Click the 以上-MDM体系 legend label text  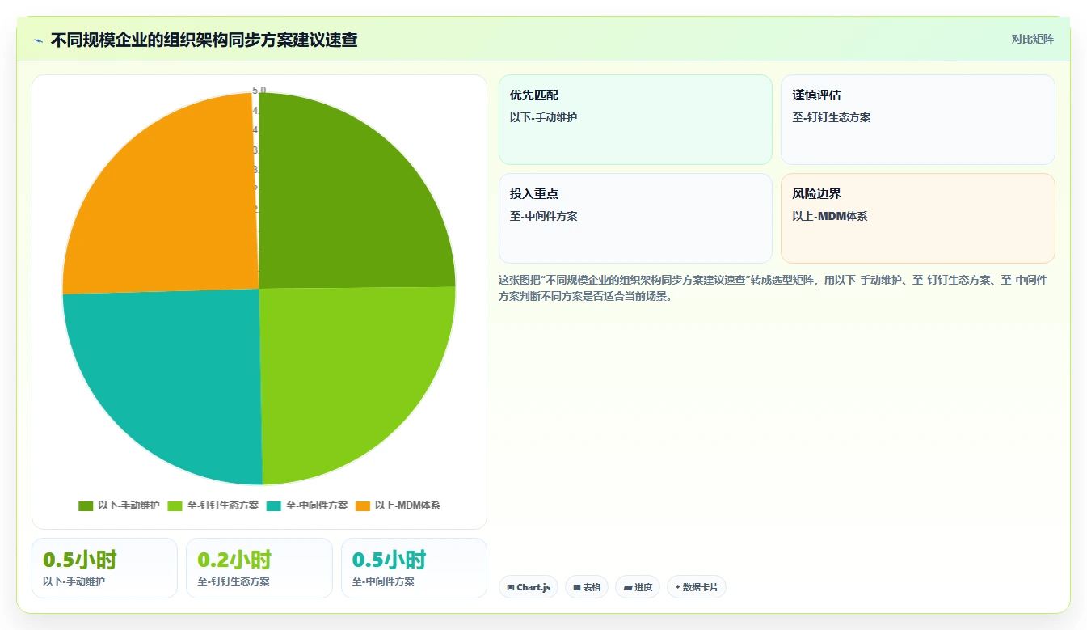tap(407, 505)
